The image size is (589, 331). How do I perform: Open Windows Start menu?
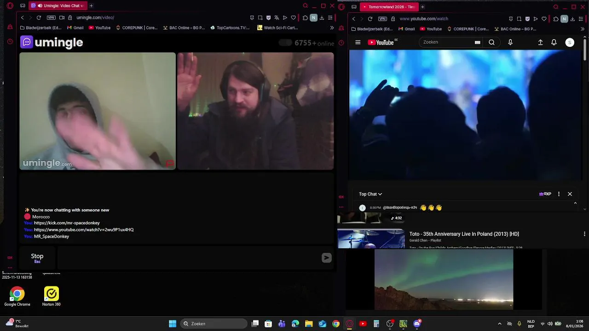pyautogui.click(x=173, y=324)
